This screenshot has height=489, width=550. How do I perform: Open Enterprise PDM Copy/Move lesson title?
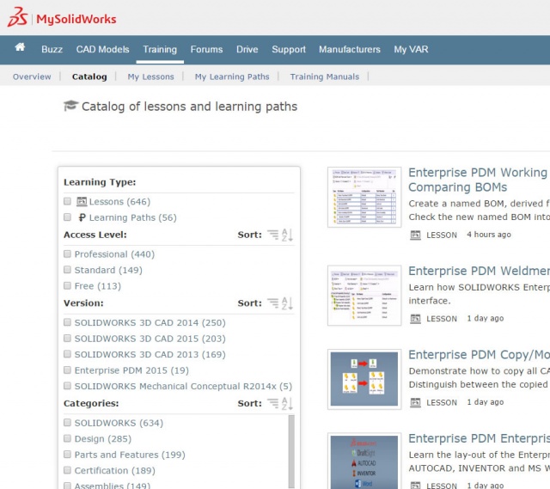(x=480, y=354)
